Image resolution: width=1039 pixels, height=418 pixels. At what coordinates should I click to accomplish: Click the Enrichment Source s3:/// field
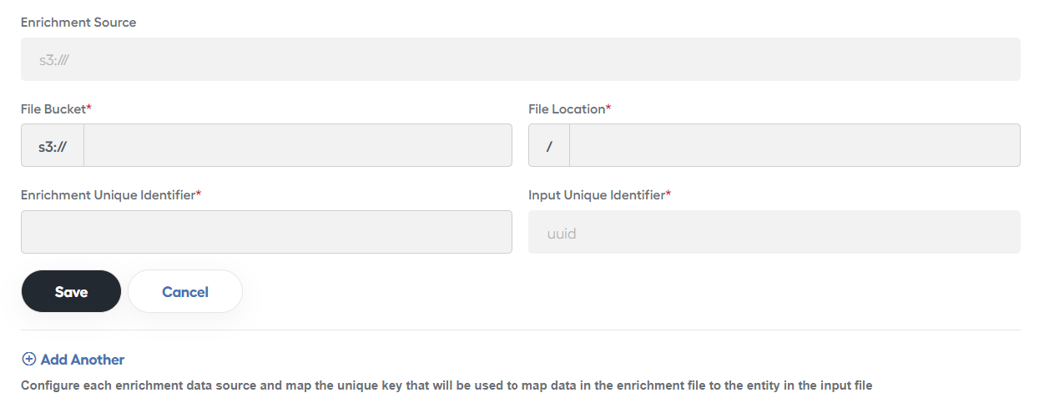pyautogui.click(x=520, y=59)
